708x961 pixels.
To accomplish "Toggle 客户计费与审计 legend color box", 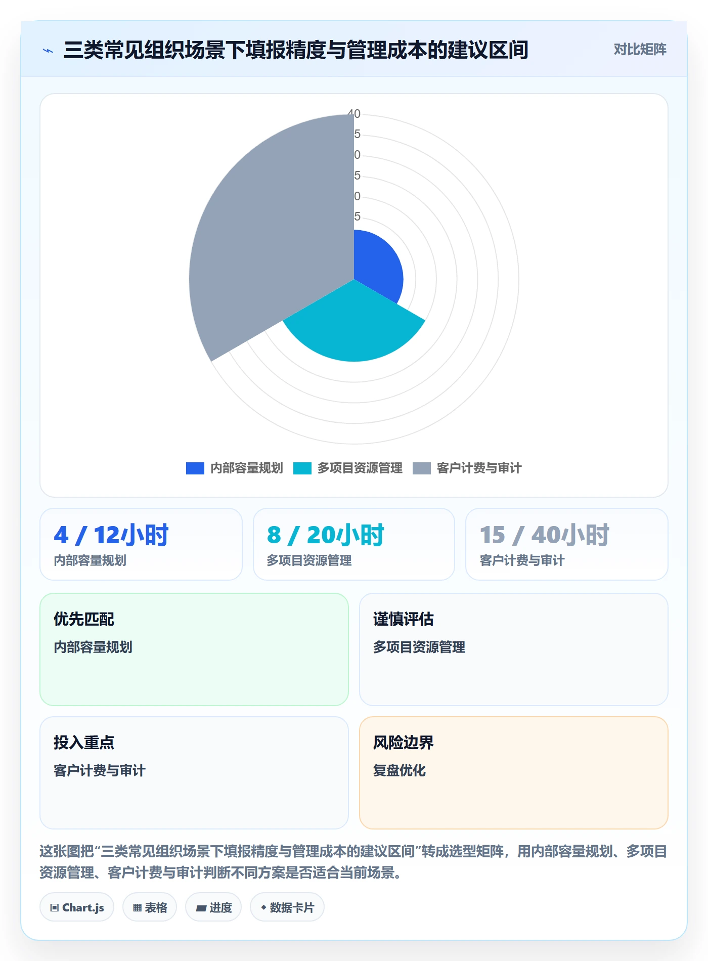I will pyautogui.click(x=422, y=468).
